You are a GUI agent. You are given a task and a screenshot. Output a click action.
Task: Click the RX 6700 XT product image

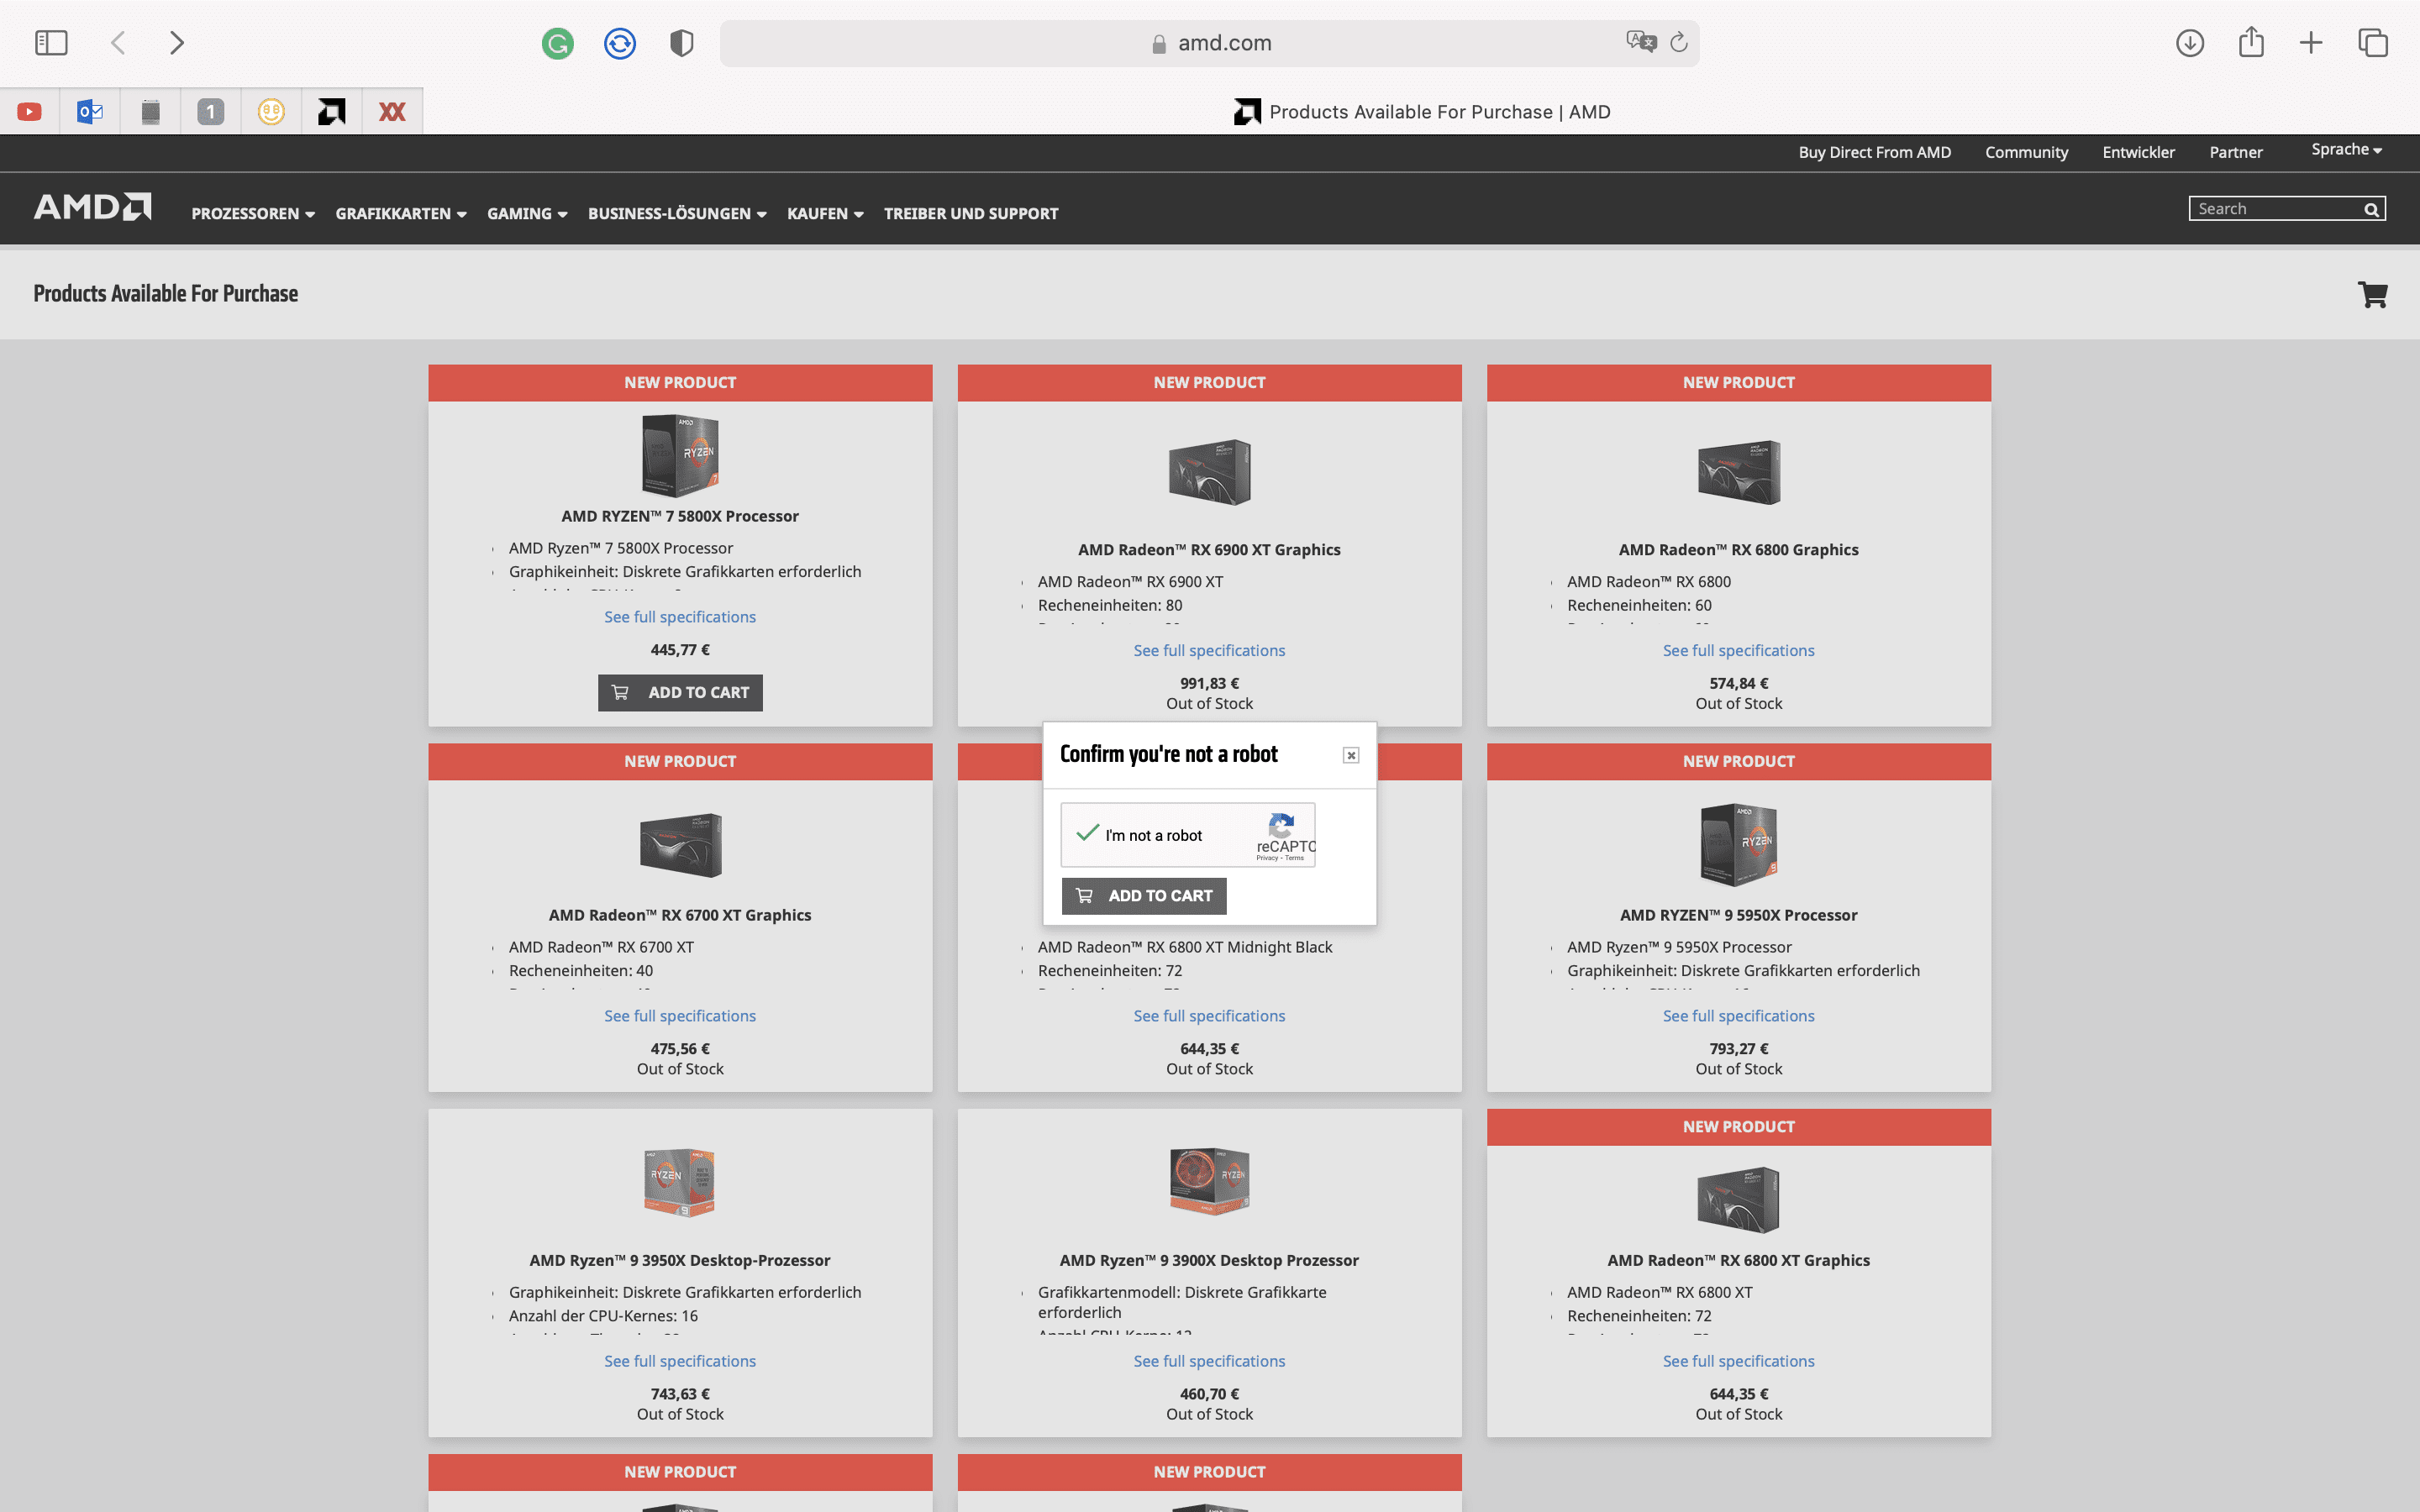tap(680, 845)
